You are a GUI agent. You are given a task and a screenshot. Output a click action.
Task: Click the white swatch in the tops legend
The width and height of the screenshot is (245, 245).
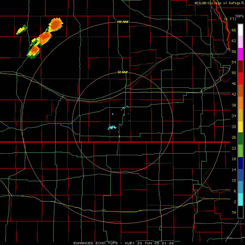pos(240,30)
